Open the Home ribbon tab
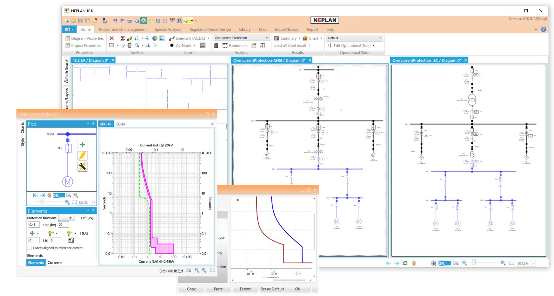Screen dimensions: 554x296 [x=85, y=29]
